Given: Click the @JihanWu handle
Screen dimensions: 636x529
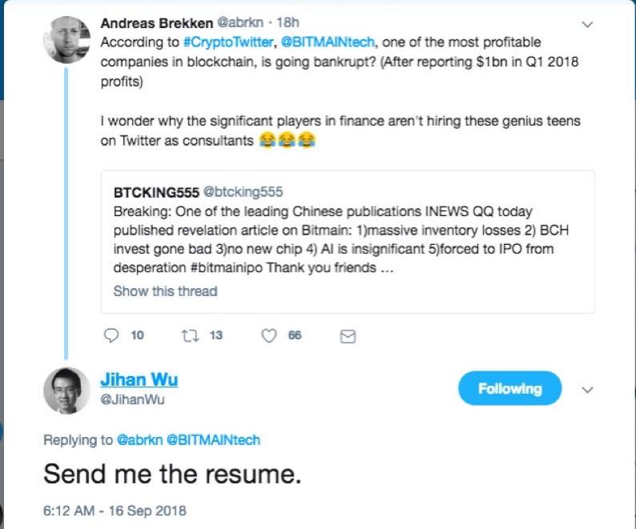Looking at the screenshot, I should (132, 399).
